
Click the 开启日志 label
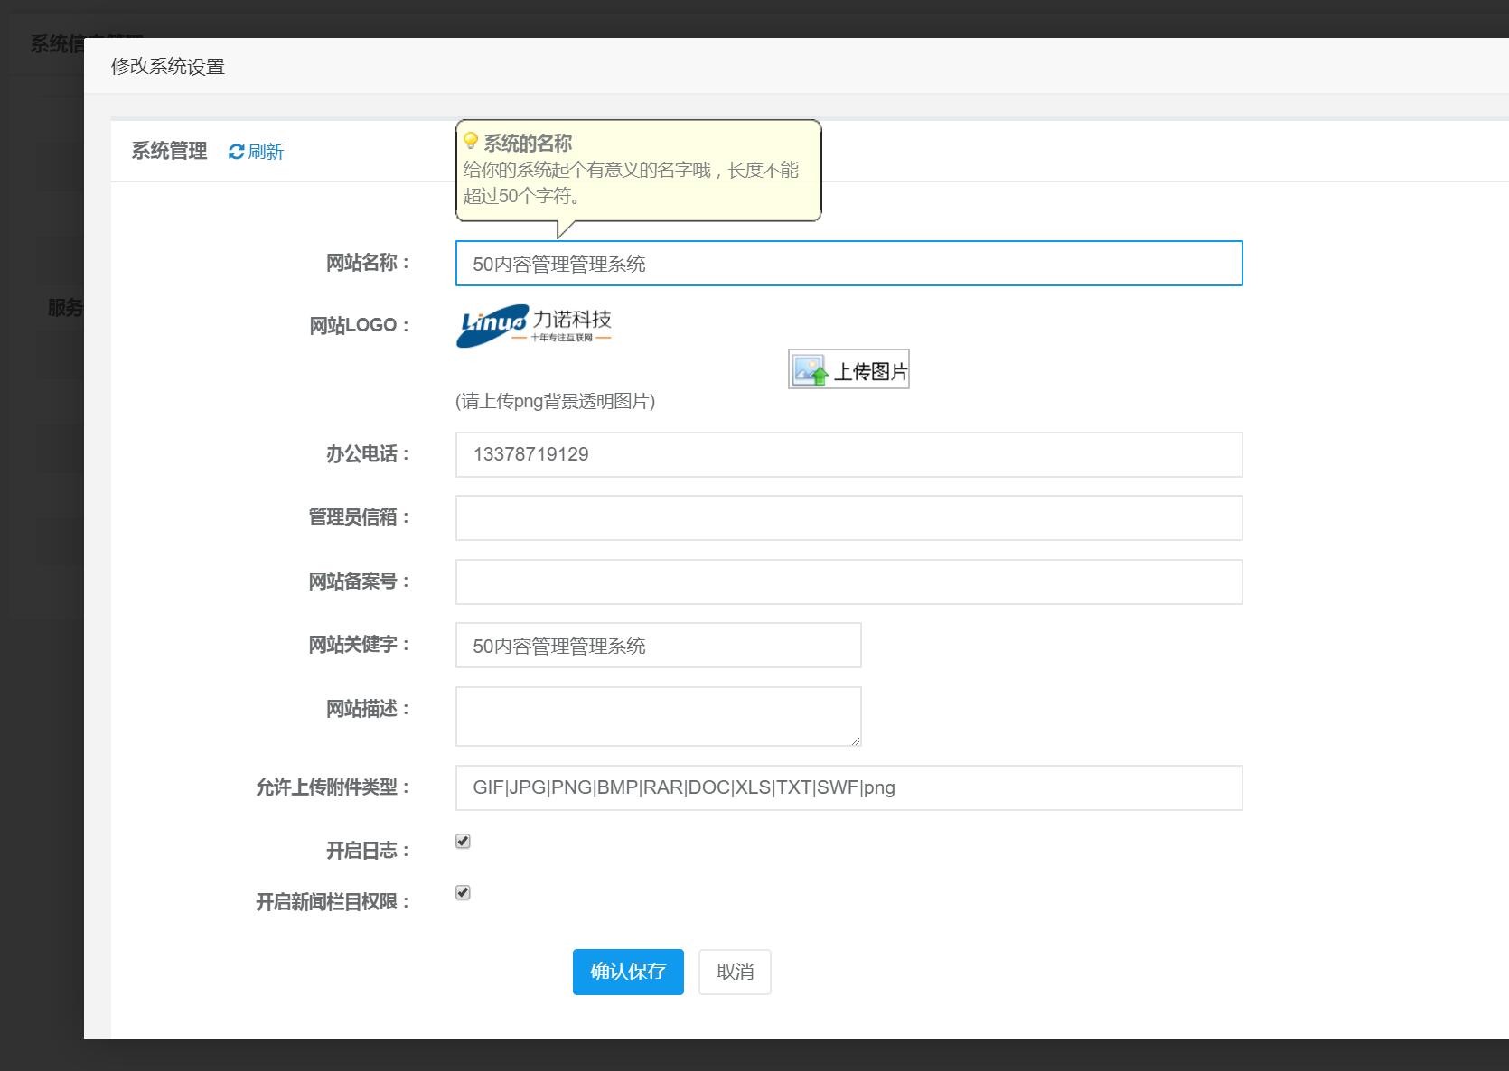click(x=368, y=851)
